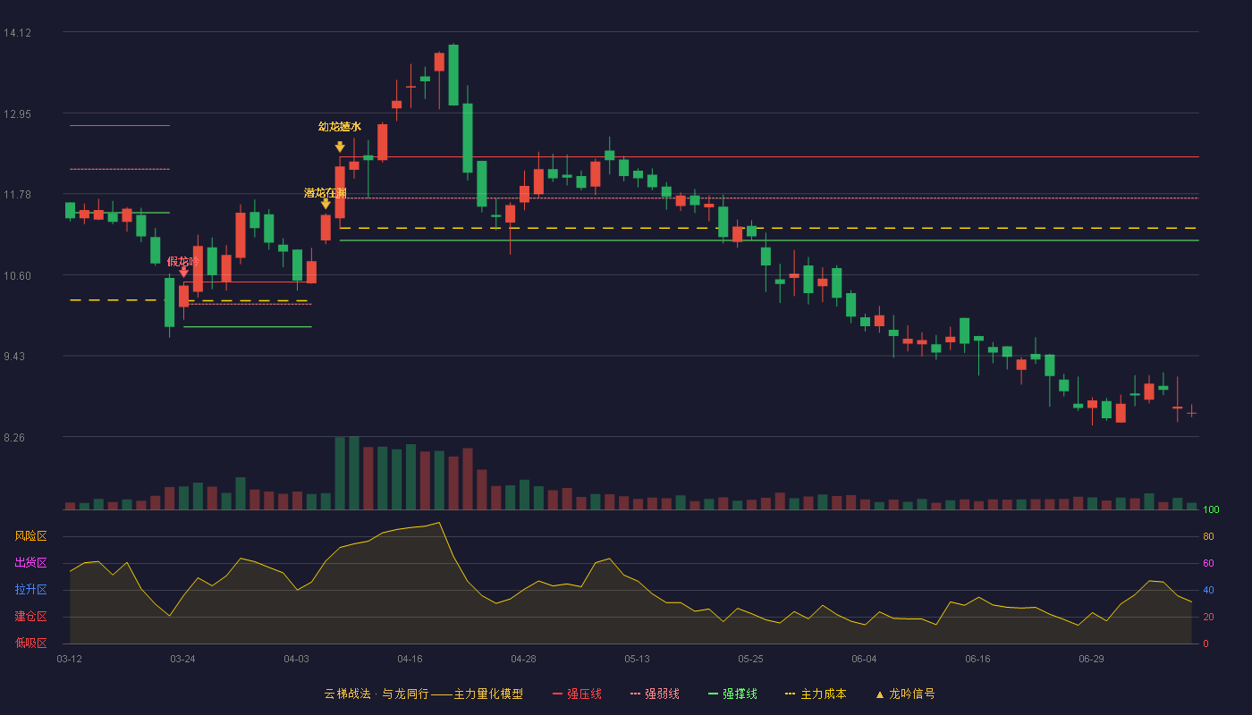
Task: Click the 06-16 date label
Action: click(x=977, y=659)
